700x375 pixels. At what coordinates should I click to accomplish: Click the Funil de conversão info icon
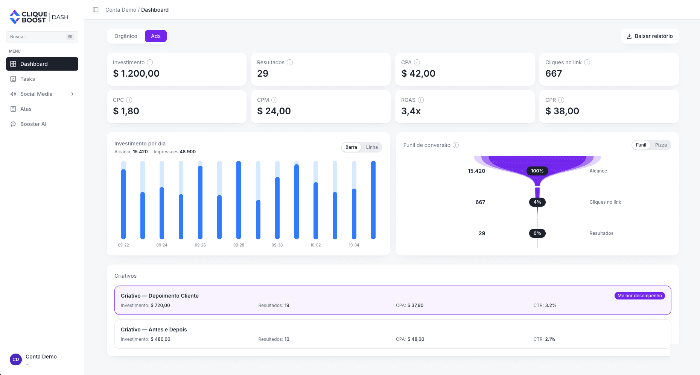(x=456, y=145)
